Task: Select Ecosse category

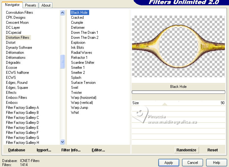Action: coord(12,68)
